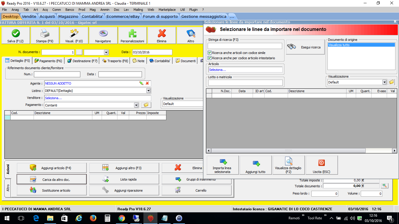The width and height of the screenshot is (399, 224).
Task: Click Aggiungi riparazione wrench button
Action: click(x=124, y=190)
